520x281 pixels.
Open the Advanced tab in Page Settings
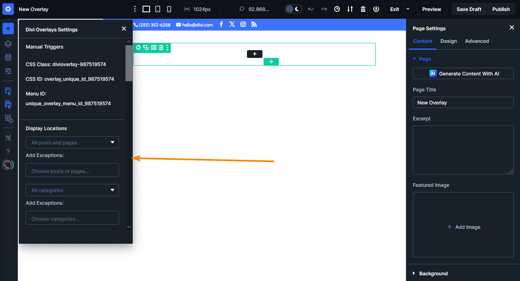pyautogui.click(x=477, y=41)
